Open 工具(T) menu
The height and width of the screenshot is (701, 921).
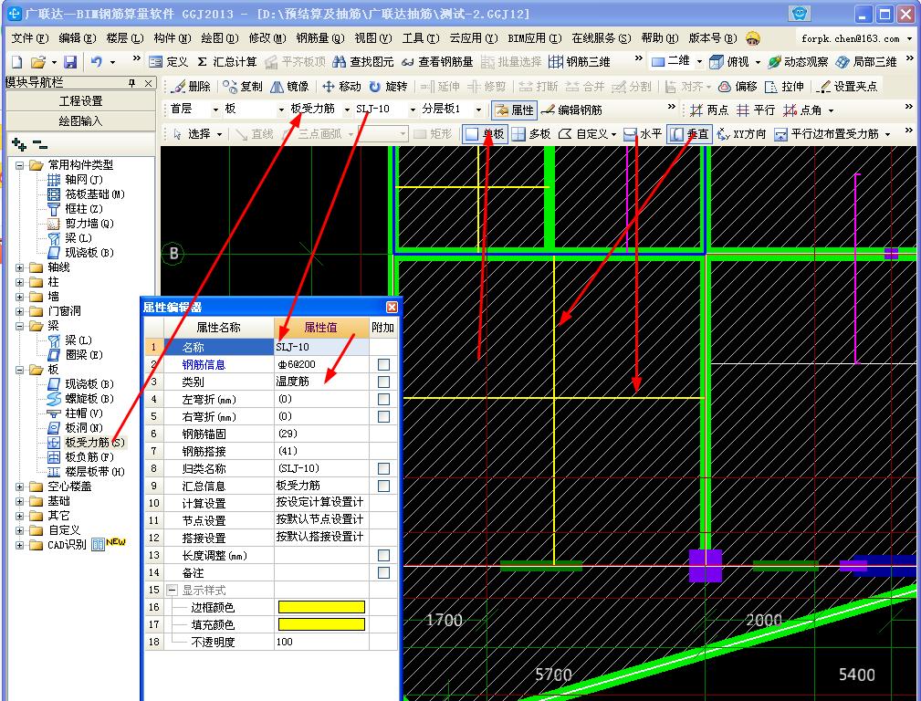point(421,38)
